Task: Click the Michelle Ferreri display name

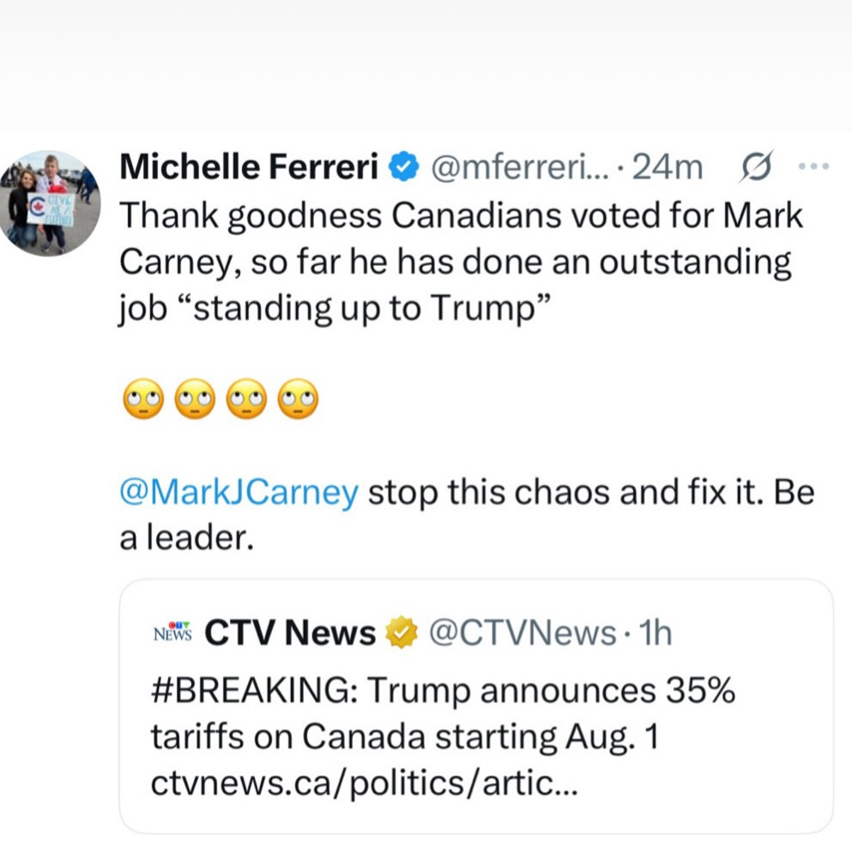Action: (x=249, y=168)
